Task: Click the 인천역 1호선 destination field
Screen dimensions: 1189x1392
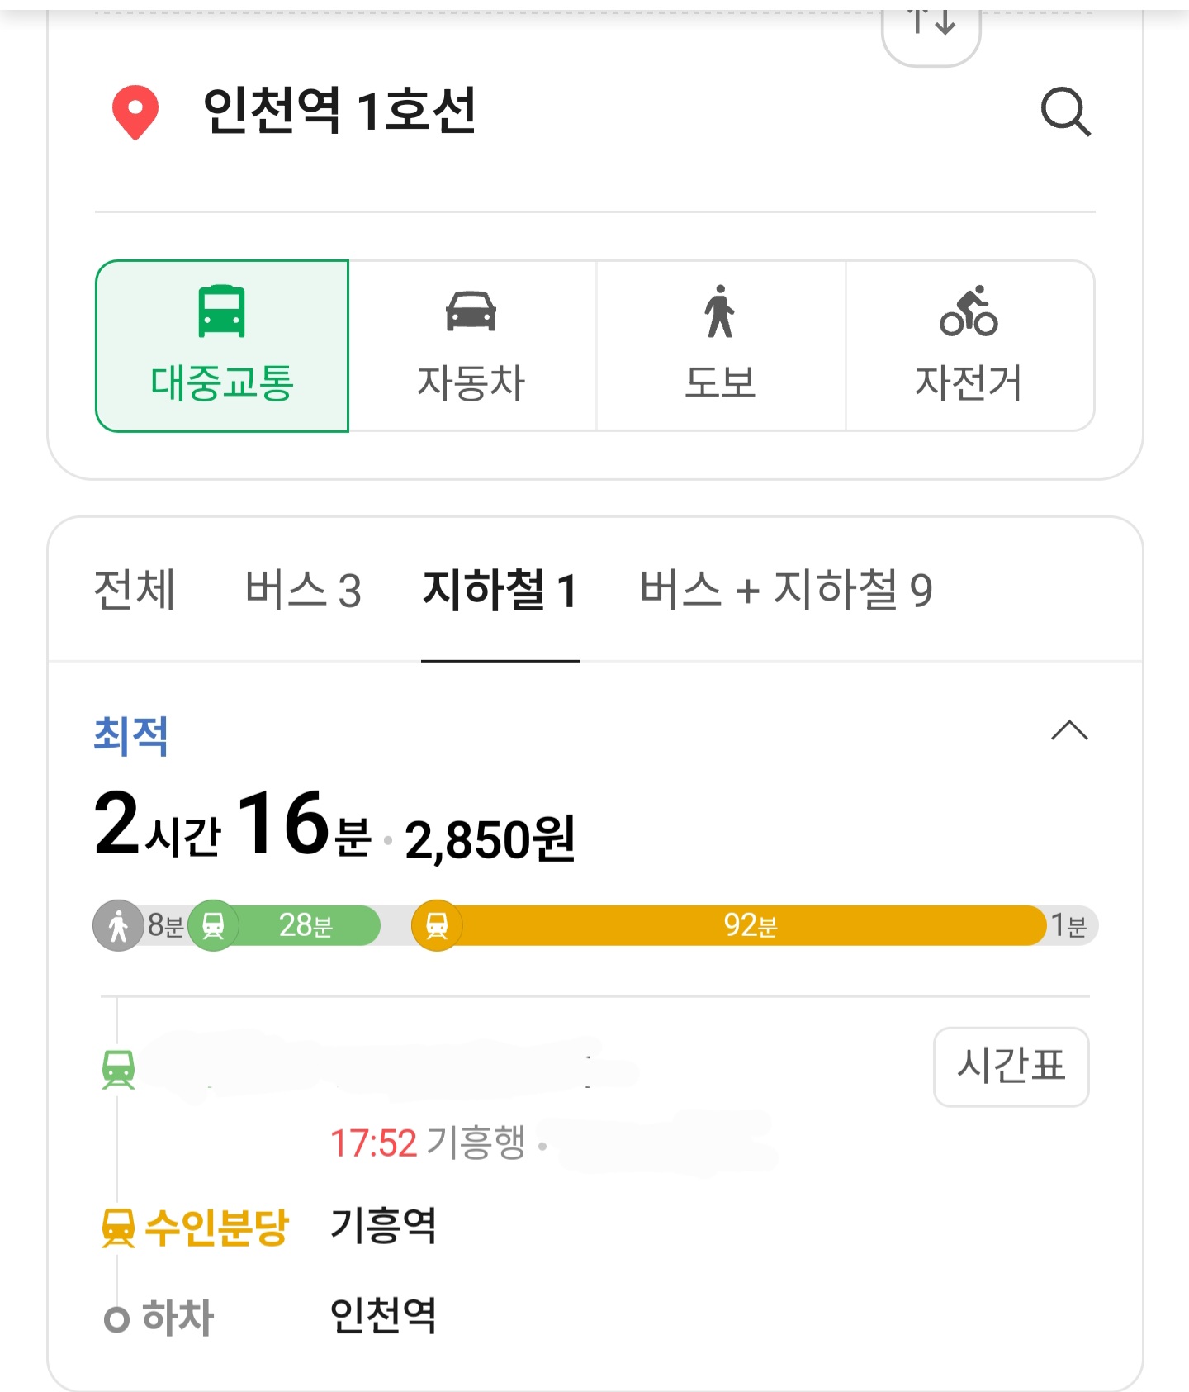Action: pyautogui.click(x=339, y=112)
